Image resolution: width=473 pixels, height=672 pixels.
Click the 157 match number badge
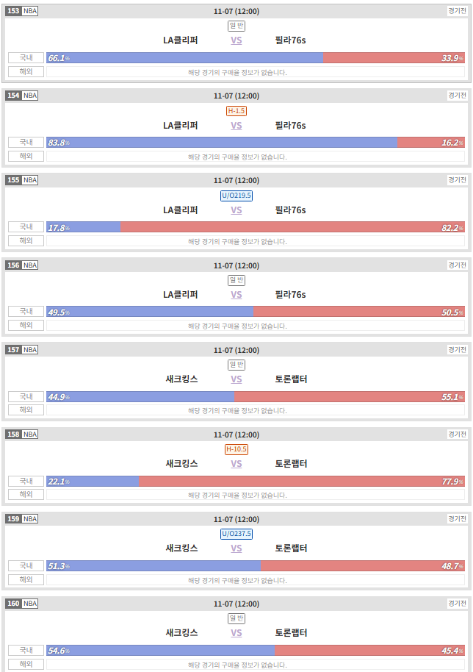13,350
